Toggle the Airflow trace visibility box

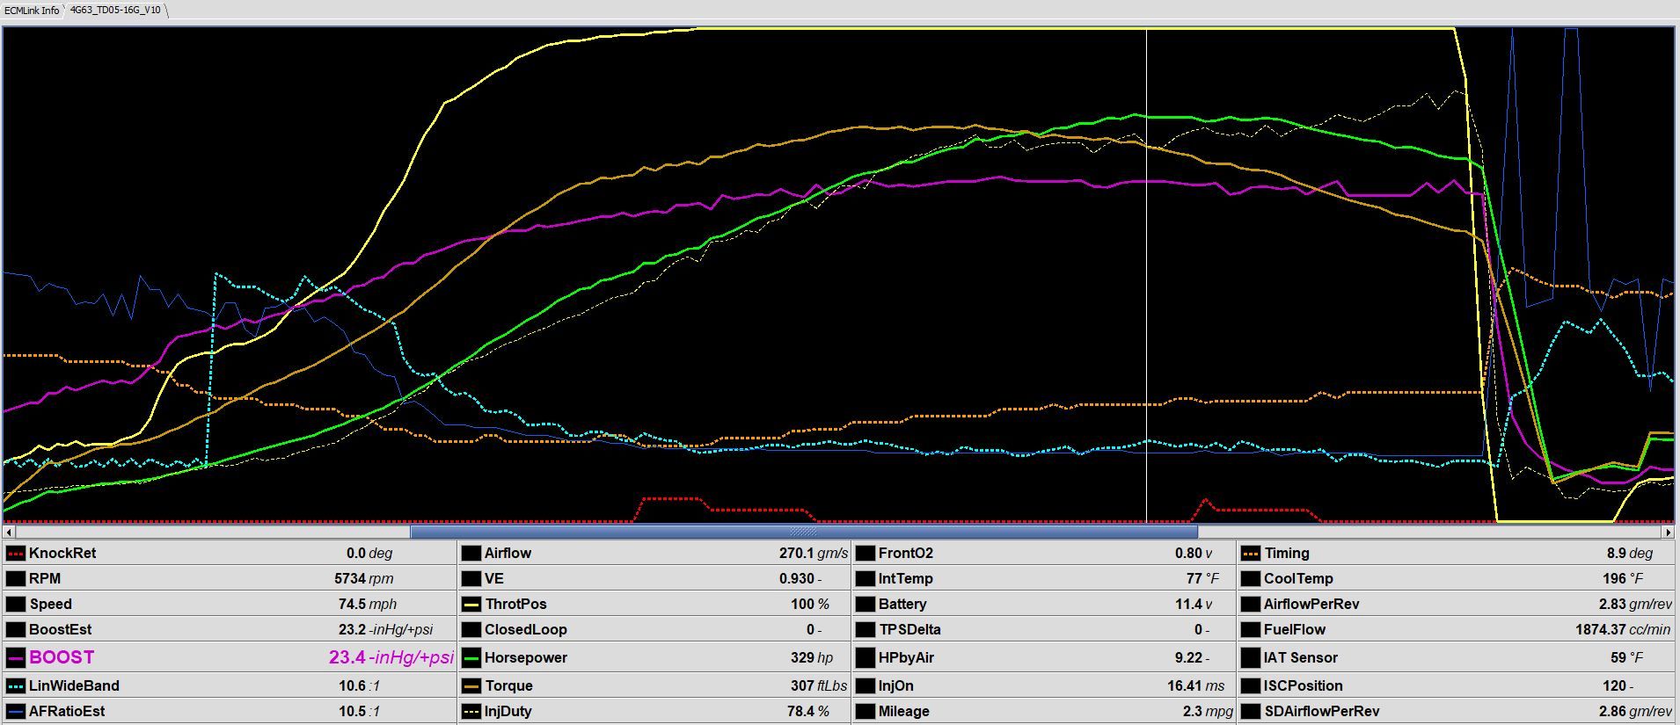point(471,554)
